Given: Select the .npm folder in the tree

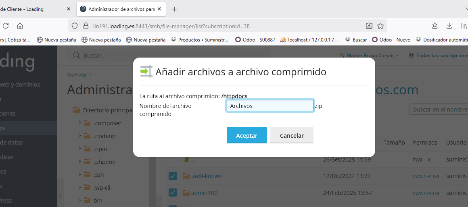Looking at the screenshot, I should [x=100, y=149].
